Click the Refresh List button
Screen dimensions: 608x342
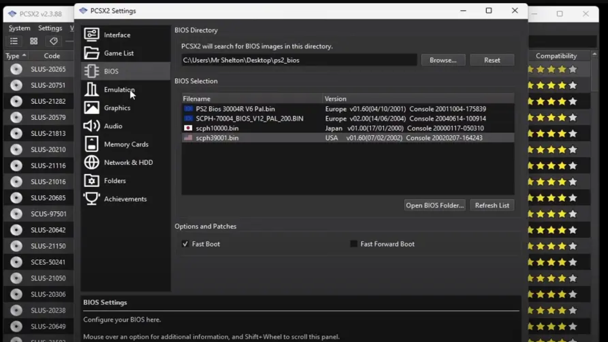(492, 205)
